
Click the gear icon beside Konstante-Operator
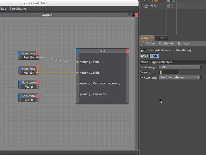[x=143, y=50]
